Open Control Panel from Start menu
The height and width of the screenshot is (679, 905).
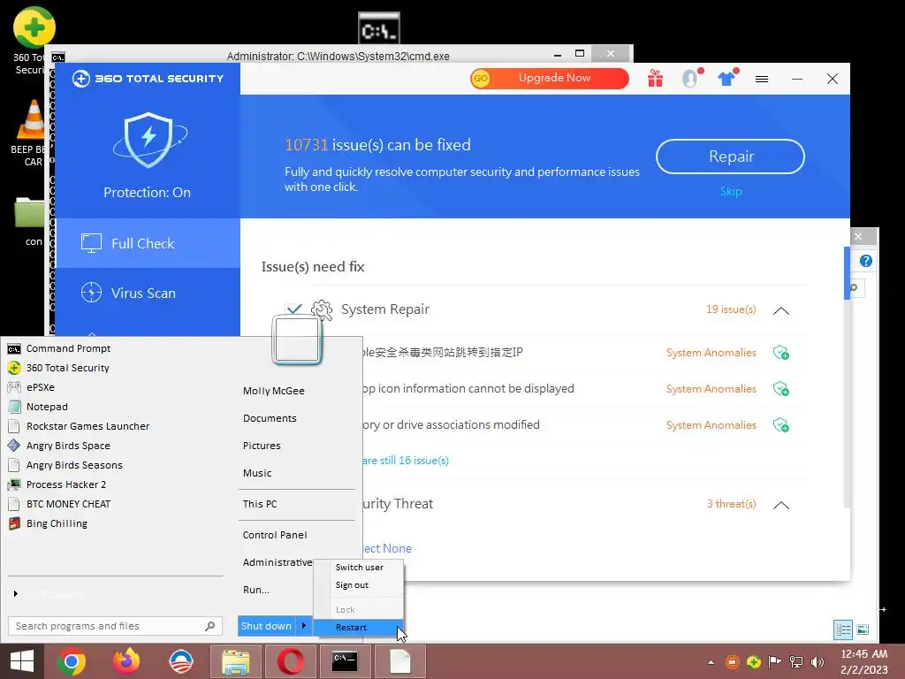275,535
